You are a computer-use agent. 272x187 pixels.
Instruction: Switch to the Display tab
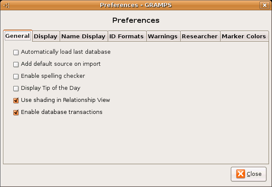(45, 37)
